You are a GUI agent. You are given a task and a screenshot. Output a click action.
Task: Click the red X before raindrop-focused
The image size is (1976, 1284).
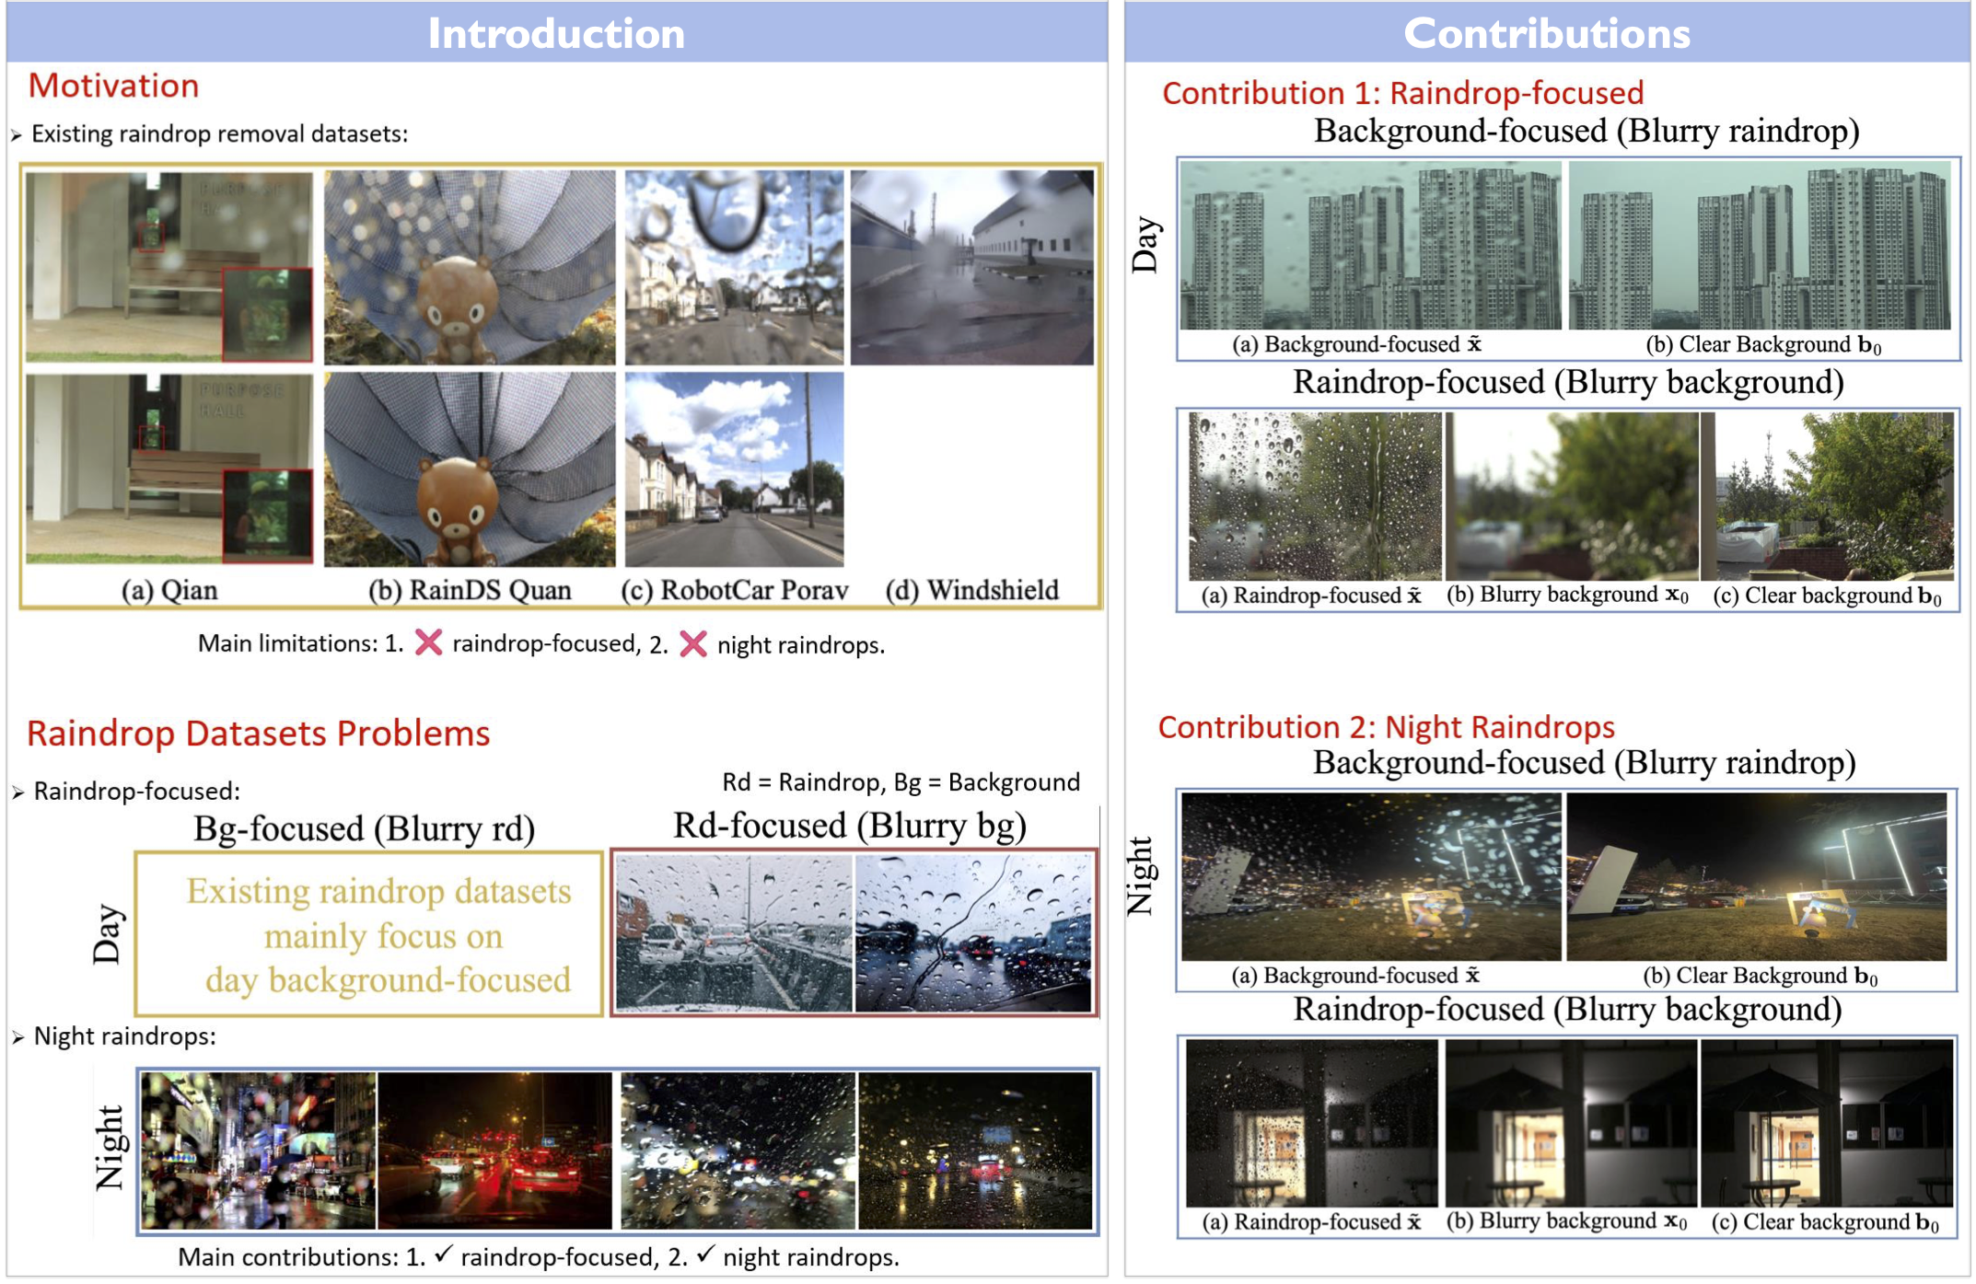(428, 642)
